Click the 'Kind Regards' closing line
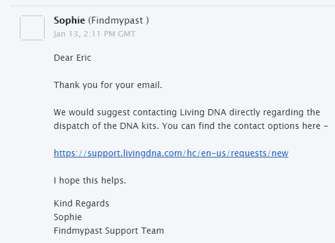The image size is (335, 243). click(x=81, y=203)
